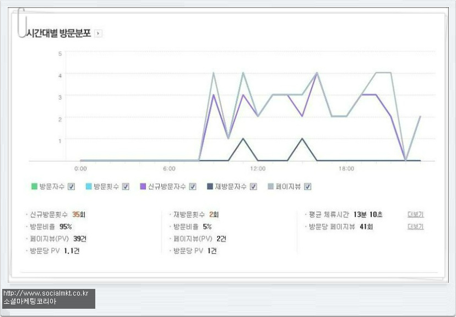Image resolution: width=456 pixels, height=317 pixels.
Task: Disable the 페이지뷰 series checkbox
Action: point(308,187)
